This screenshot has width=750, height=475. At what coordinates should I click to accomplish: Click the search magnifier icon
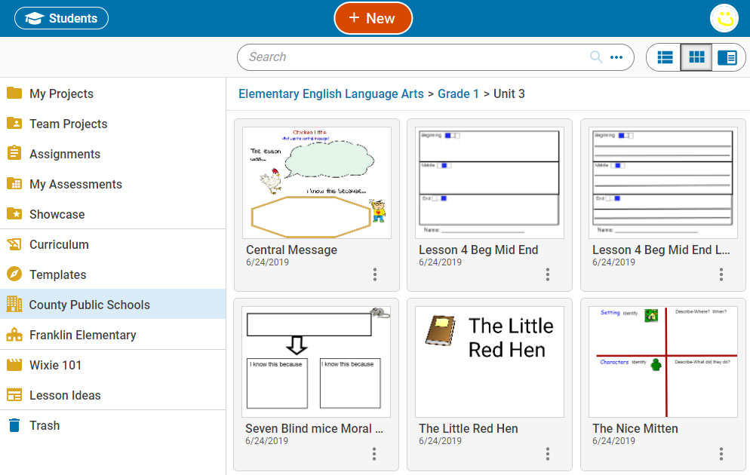pos(596,57)
